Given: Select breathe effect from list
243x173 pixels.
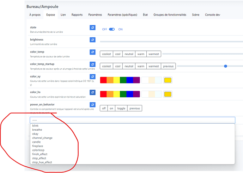Looking at the screenshot, I should [133, 130].
